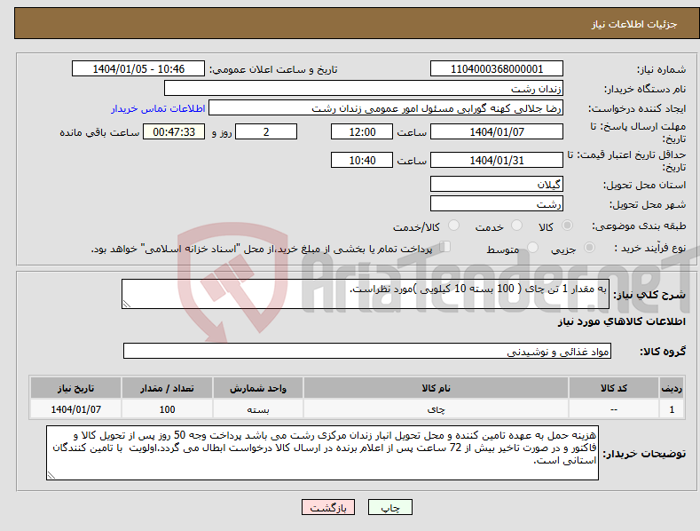Click the بازگشت (back) button
Image resolution: width=700 pixels, height=531 pixels.
click(x=328, y=507)
